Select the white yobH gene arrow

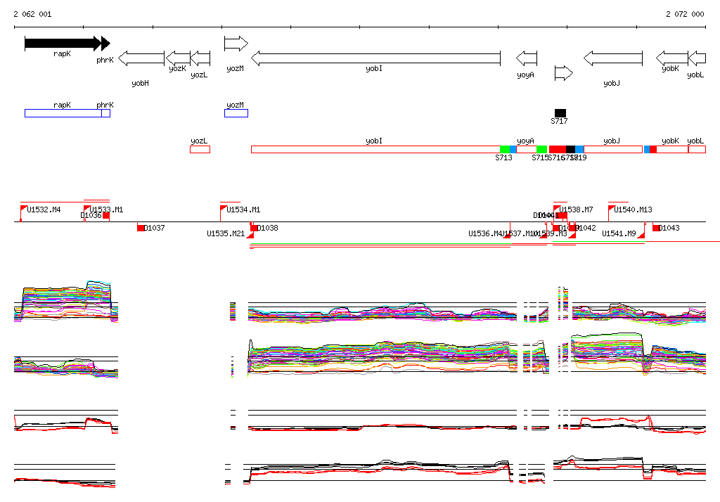141,58
